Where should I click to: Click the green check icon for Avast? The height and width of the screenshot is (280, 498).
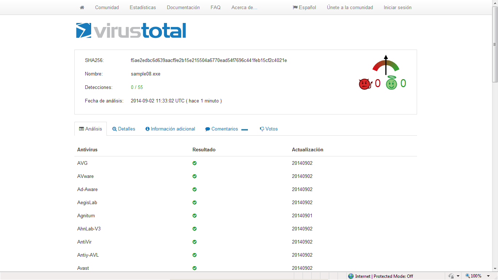(x=195, y=268)
